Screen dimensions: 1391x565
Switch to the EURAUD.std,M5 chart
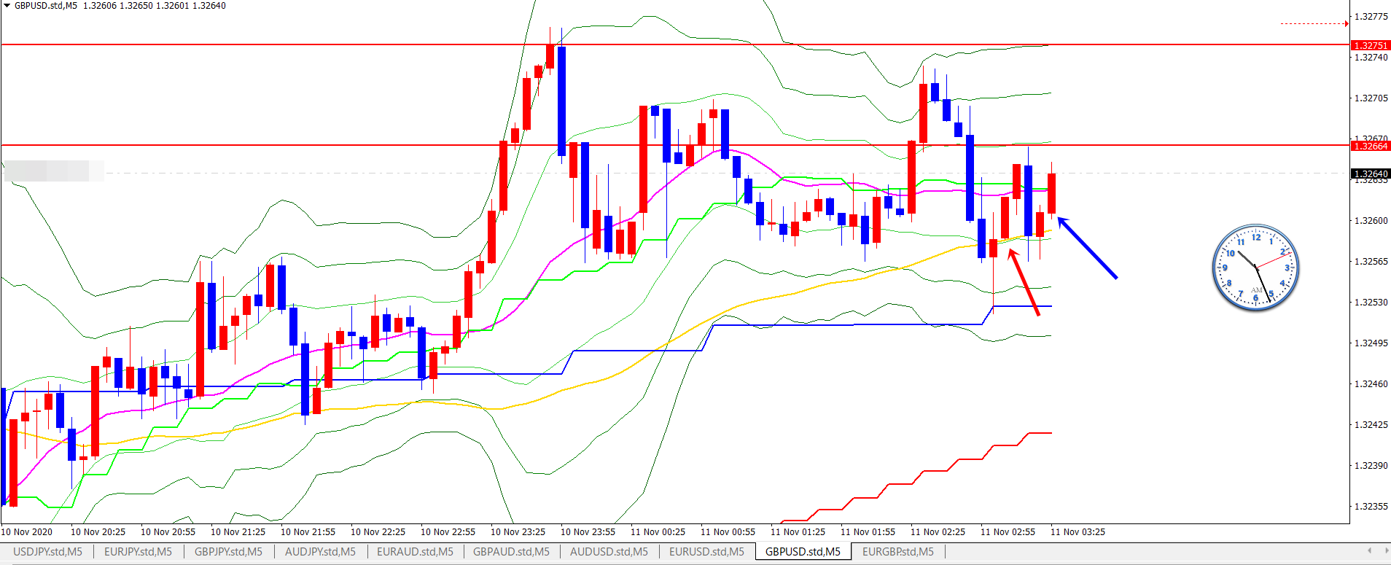tap(415, 552)
